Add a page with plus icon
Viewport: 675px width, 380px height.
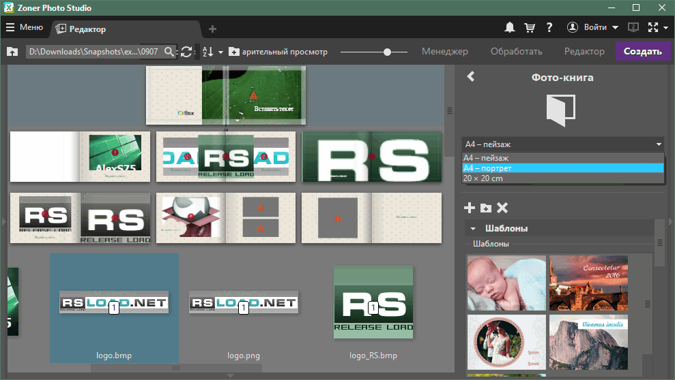(x=470, y=208)
